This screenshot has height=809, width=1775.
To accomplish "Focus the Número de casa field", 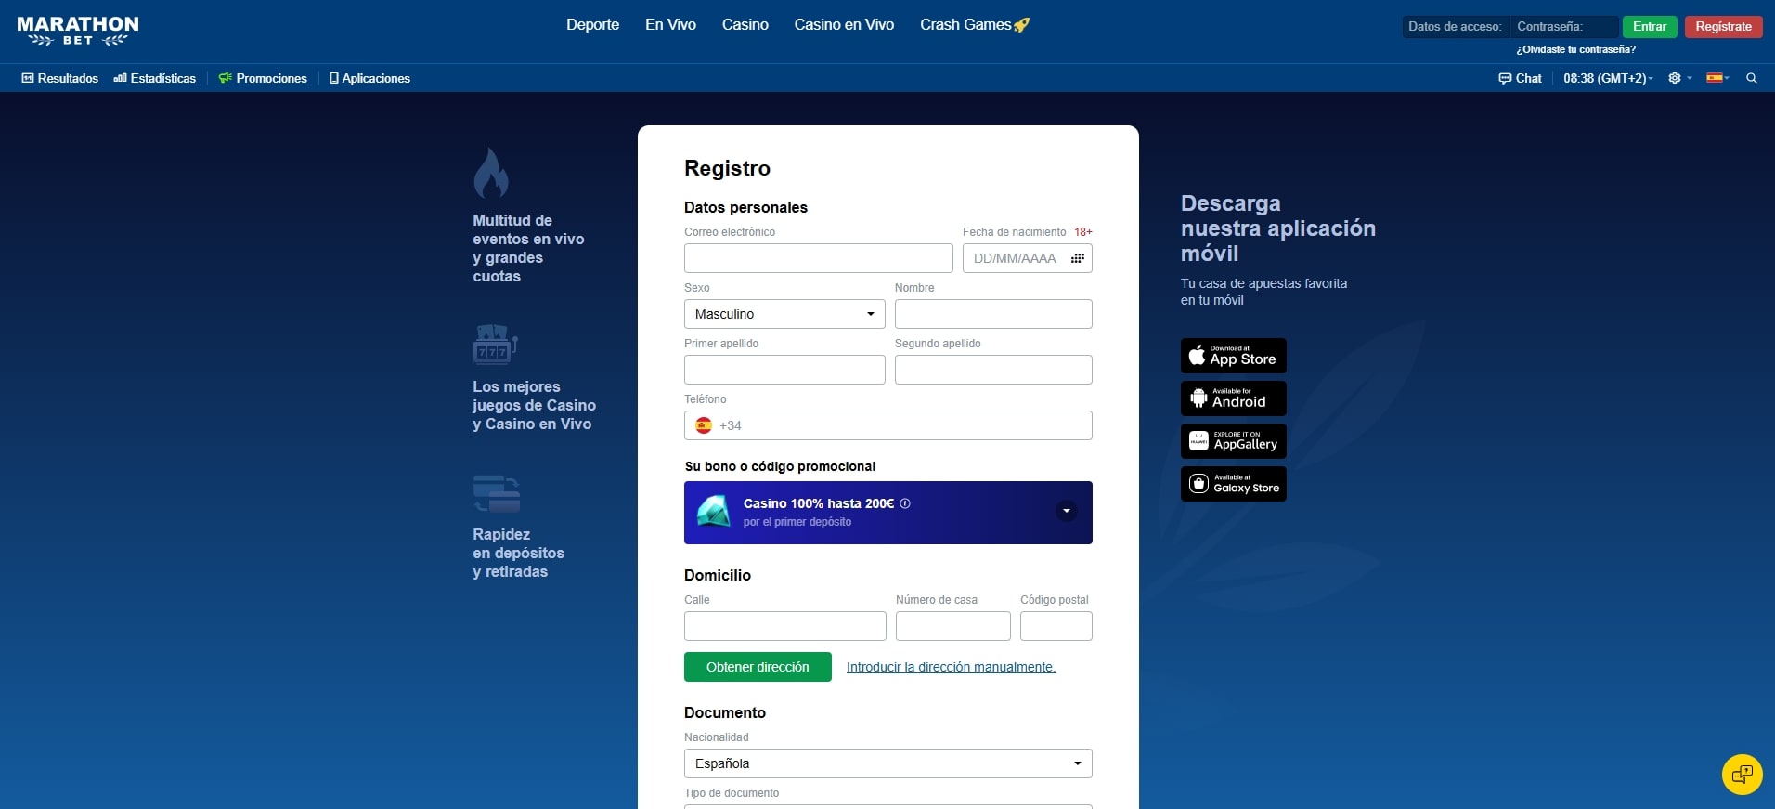I will 953,626.
